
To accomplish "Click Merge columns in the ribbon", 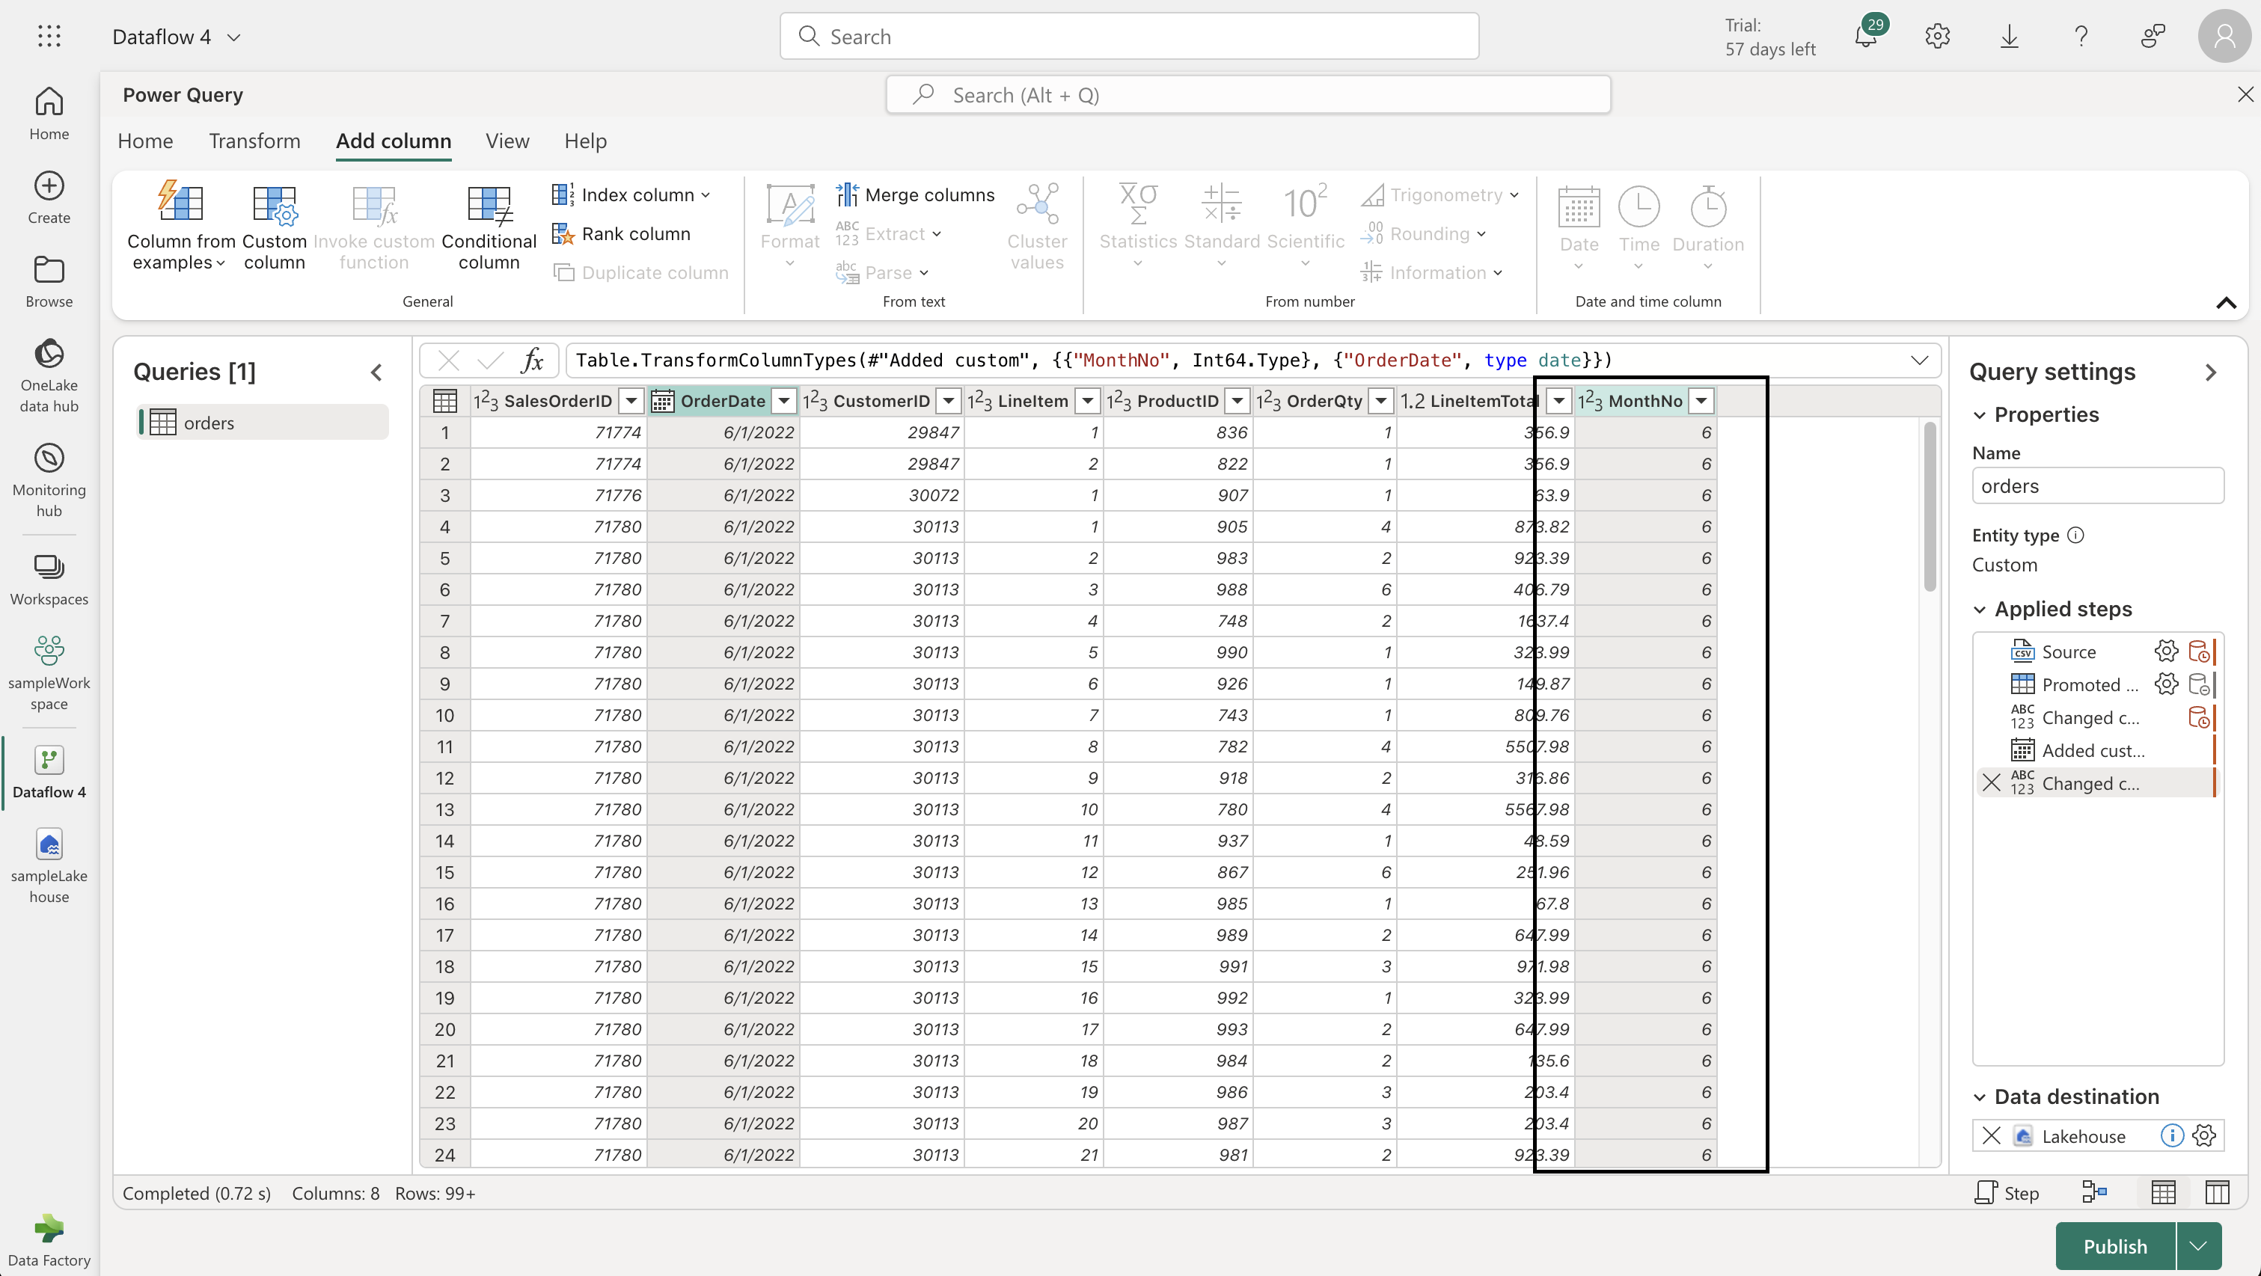I will pyautogui.click(x=914, y=194).
